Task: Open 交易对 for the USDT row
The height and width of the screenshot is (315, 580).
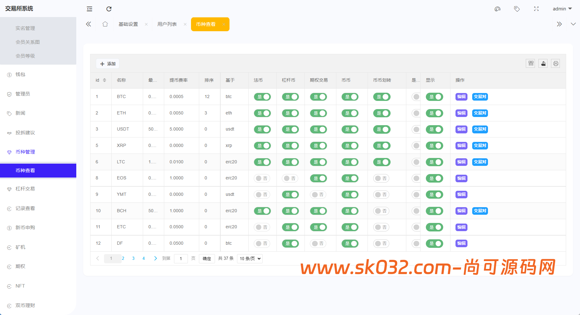Action: pos(480,129)
